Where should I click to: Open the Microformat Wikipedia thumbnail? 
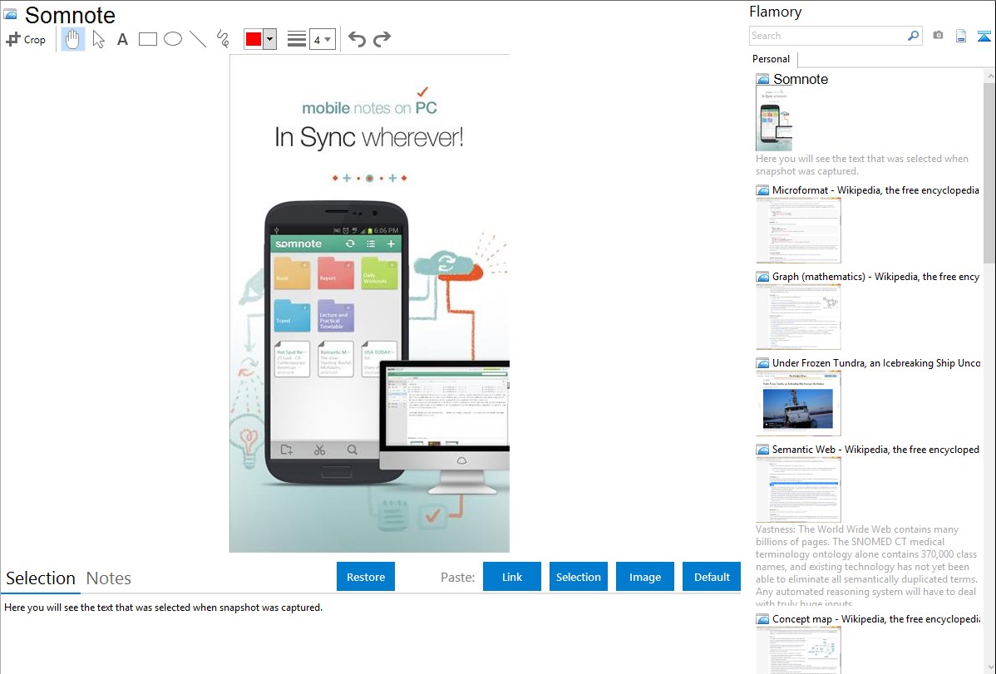pos(798,230)
